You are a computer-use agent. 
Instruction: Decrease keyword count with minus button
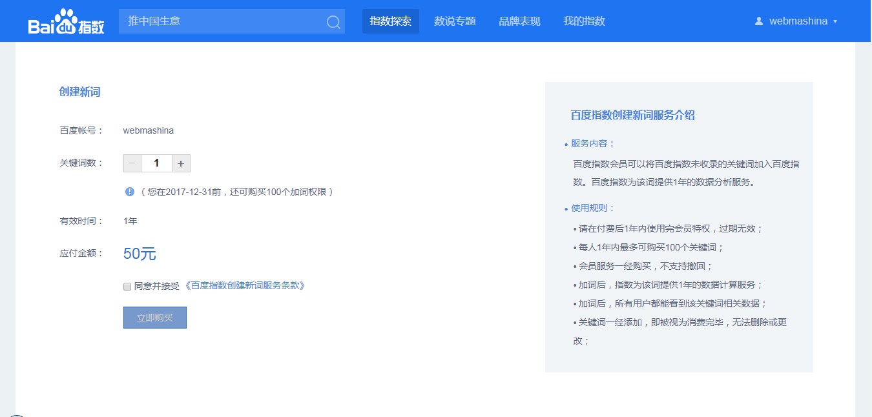pos(132,163)
